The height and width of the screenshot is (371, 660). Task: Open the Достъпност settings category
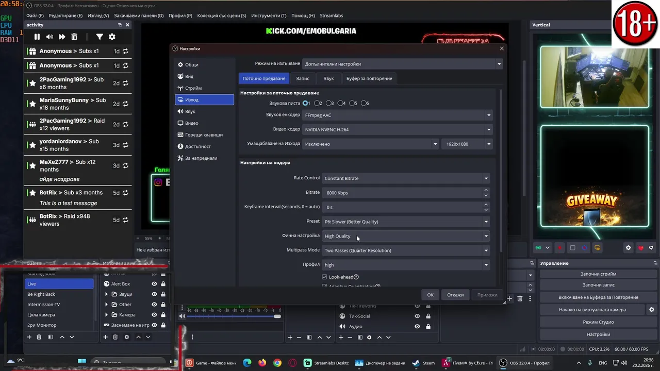pos(204,146)
